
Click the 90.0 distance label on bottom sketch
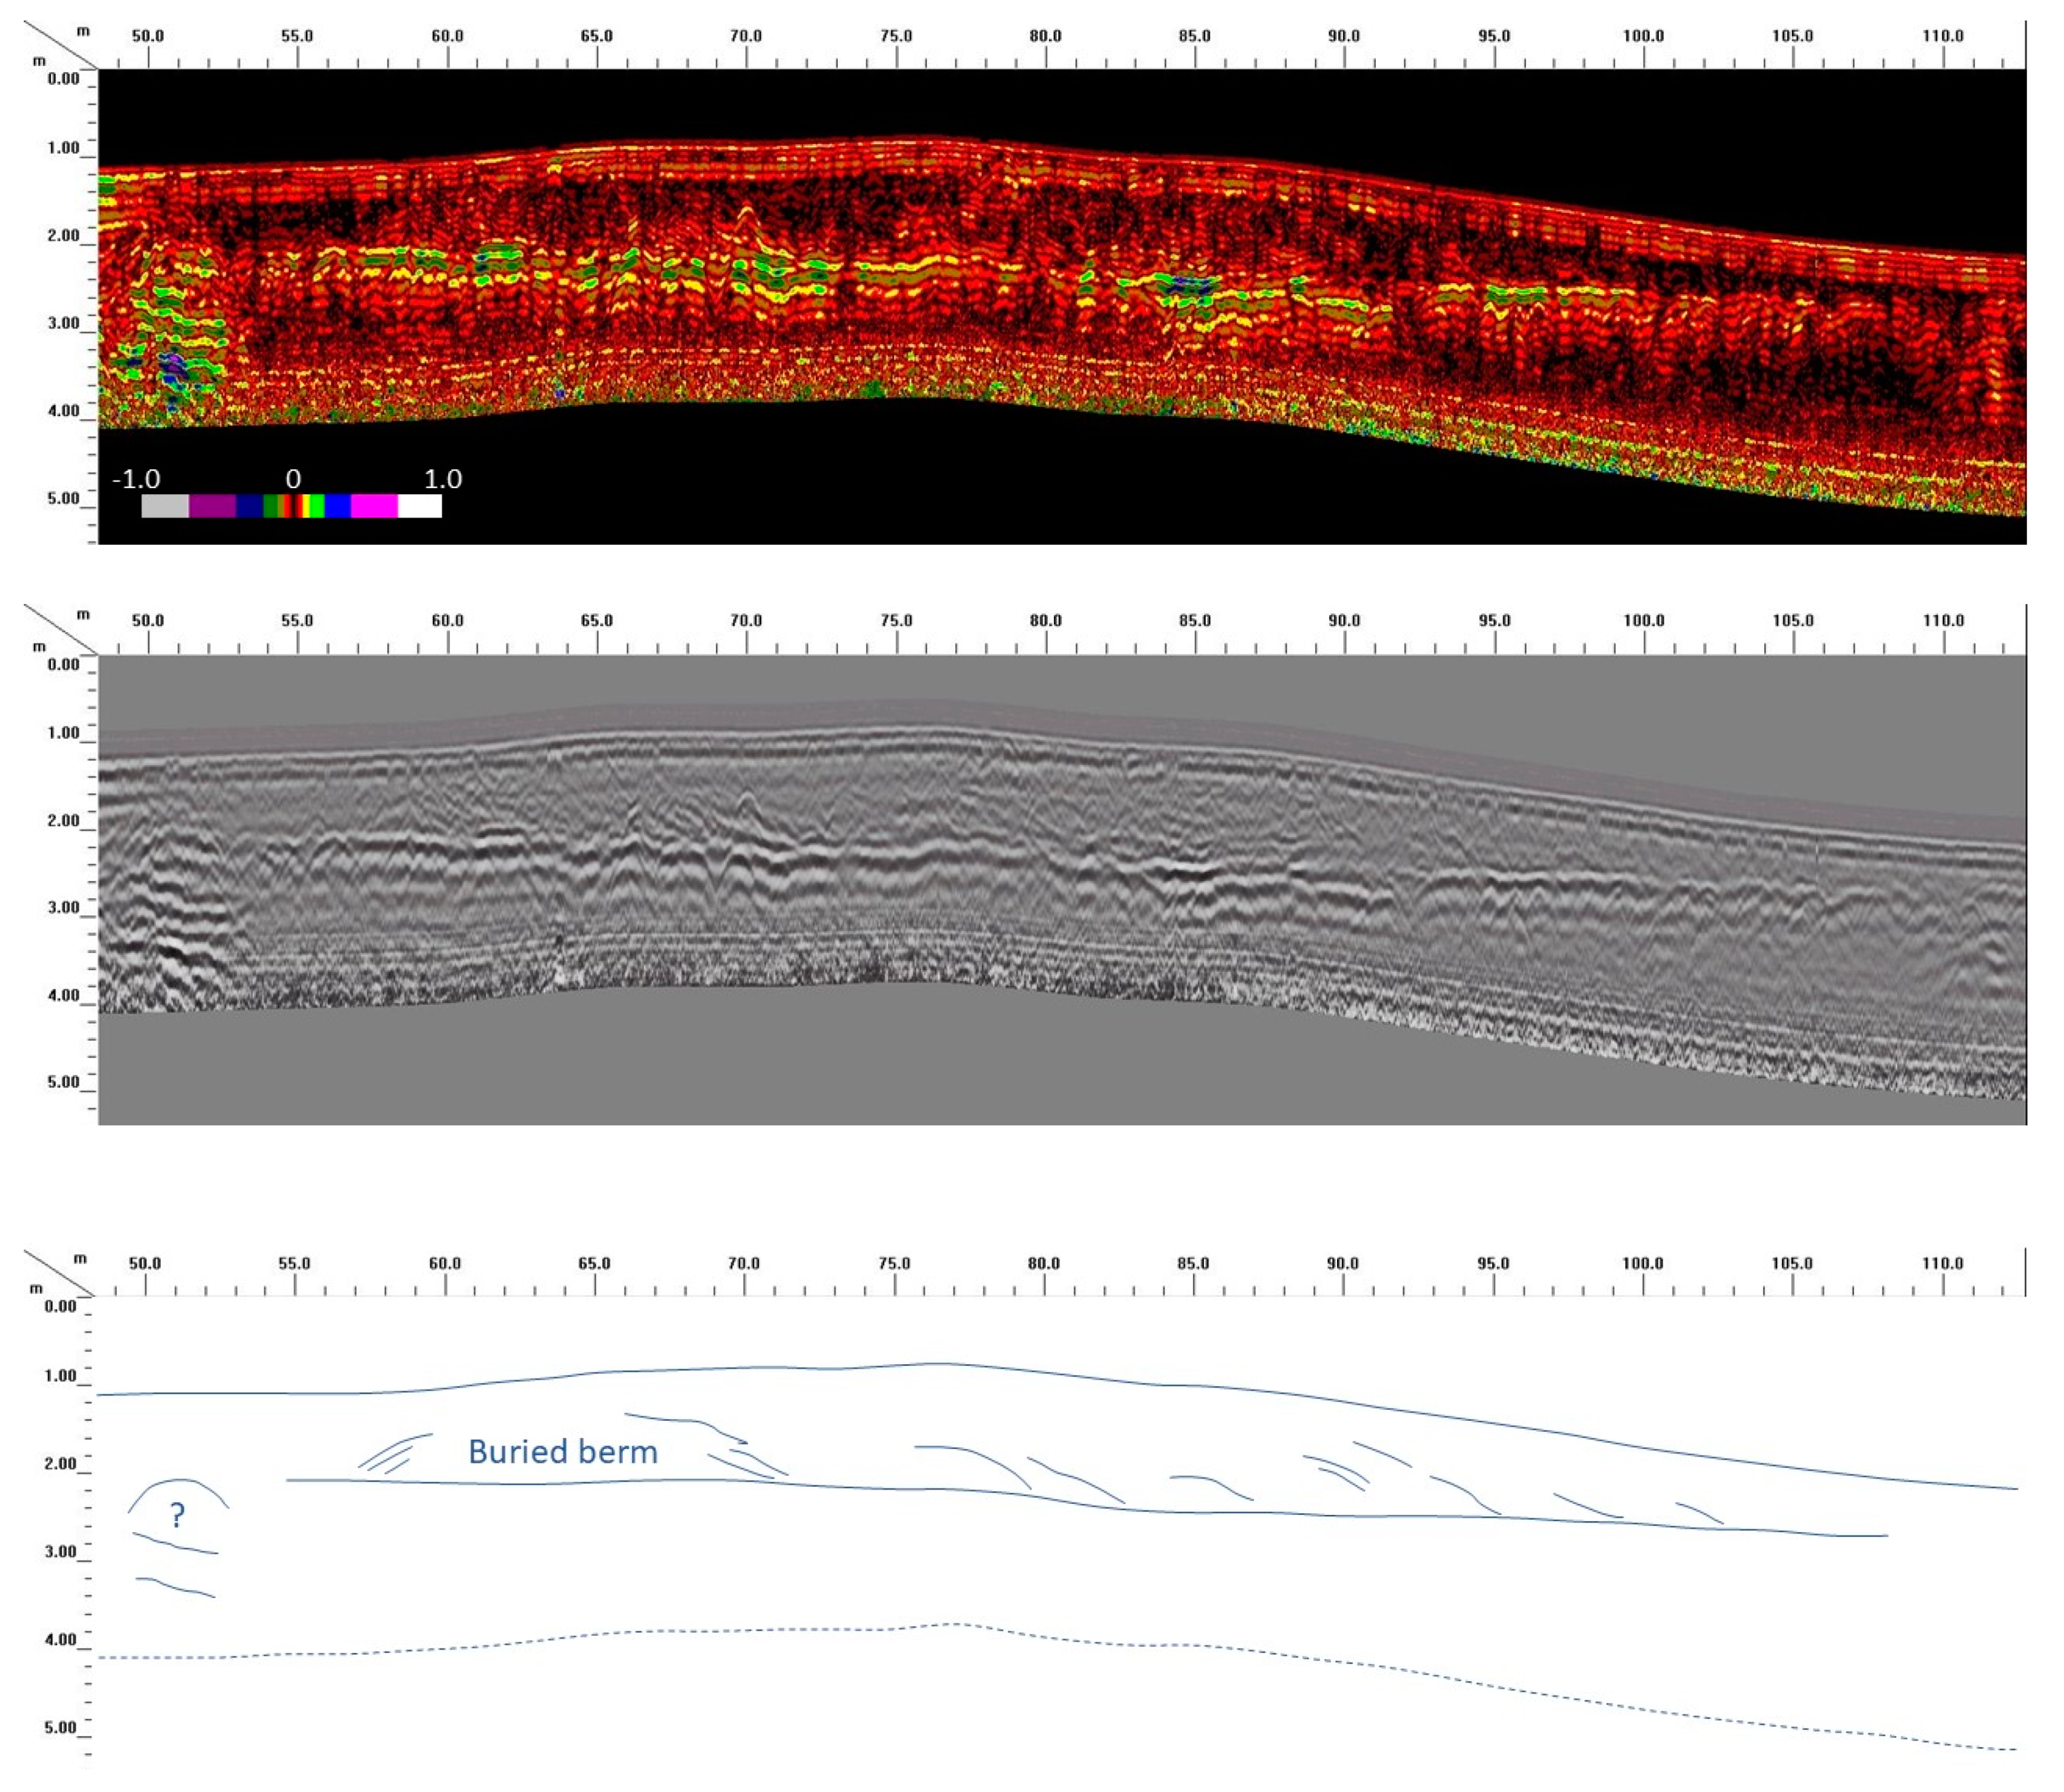(1343, 1263)
